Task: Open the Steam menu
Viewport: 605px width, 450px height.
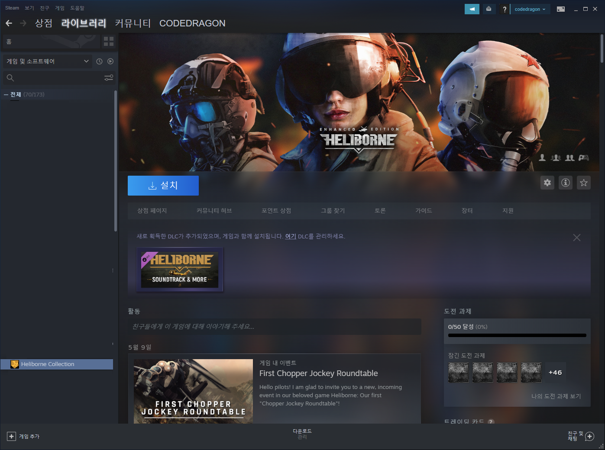Action: point(12,8)
